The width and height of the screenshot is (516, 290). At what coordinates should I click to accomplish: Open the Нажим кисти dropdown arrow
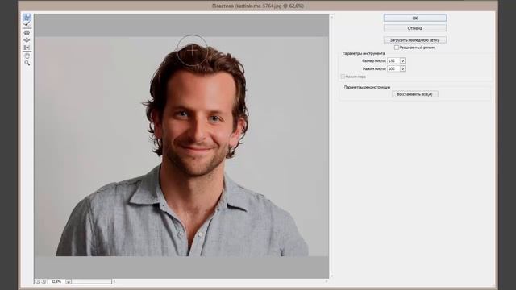402,68
